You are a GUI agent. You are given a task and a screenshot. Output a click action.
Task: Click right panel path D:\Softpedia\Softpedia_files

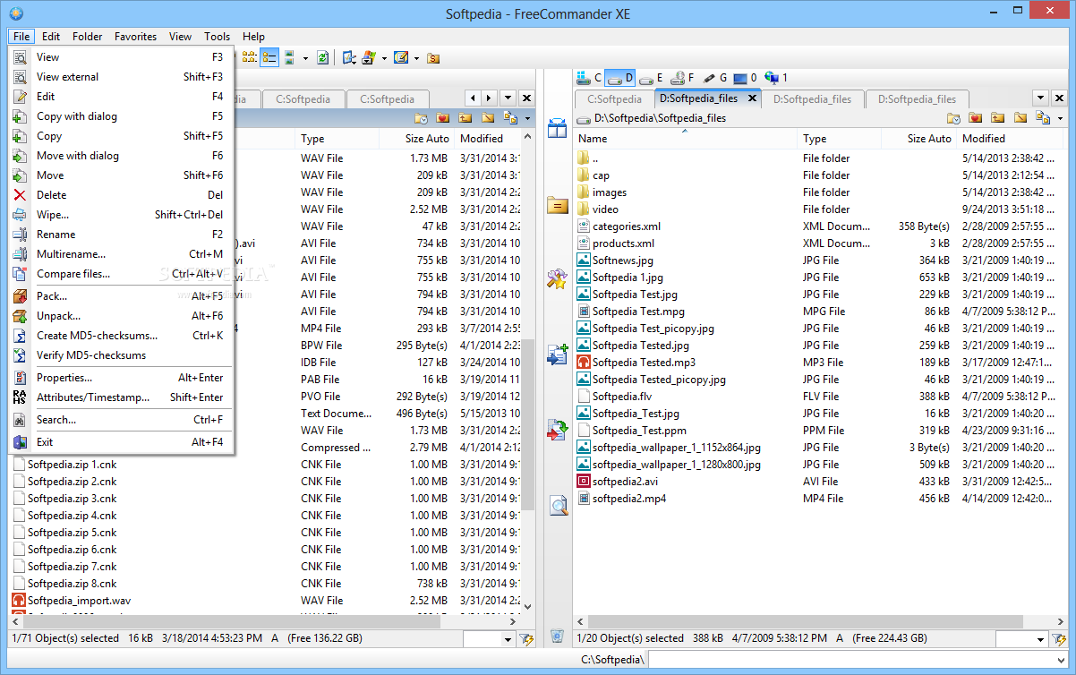point(660,118)
